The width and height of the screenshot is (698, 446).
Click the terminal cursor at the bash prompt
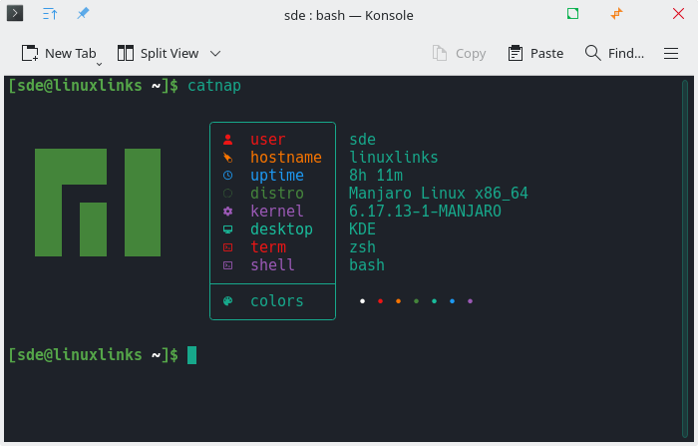pos(192,354)
